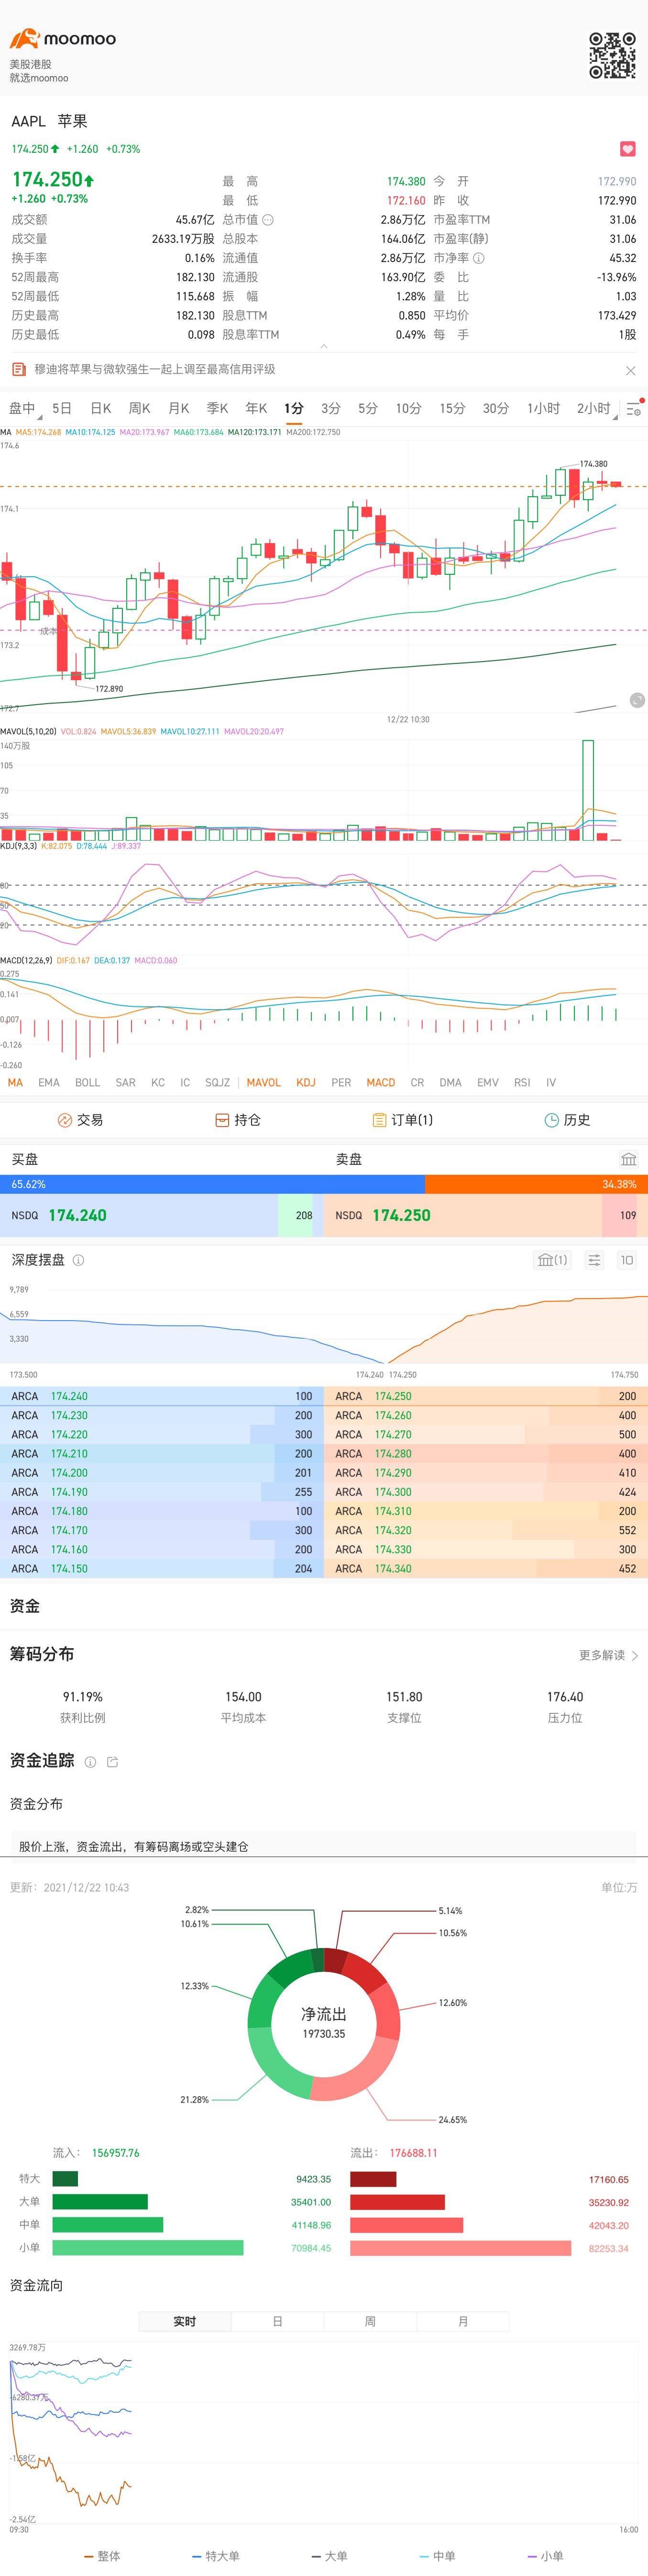This screenshot has height=2576, width=648.
Task: Toggle 整体 line in legend
Action: click(x=102, y=2556)
